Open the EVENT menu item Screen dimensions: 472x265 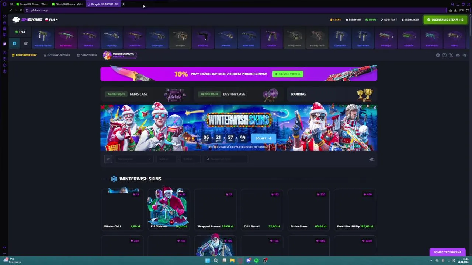(335, 20)
